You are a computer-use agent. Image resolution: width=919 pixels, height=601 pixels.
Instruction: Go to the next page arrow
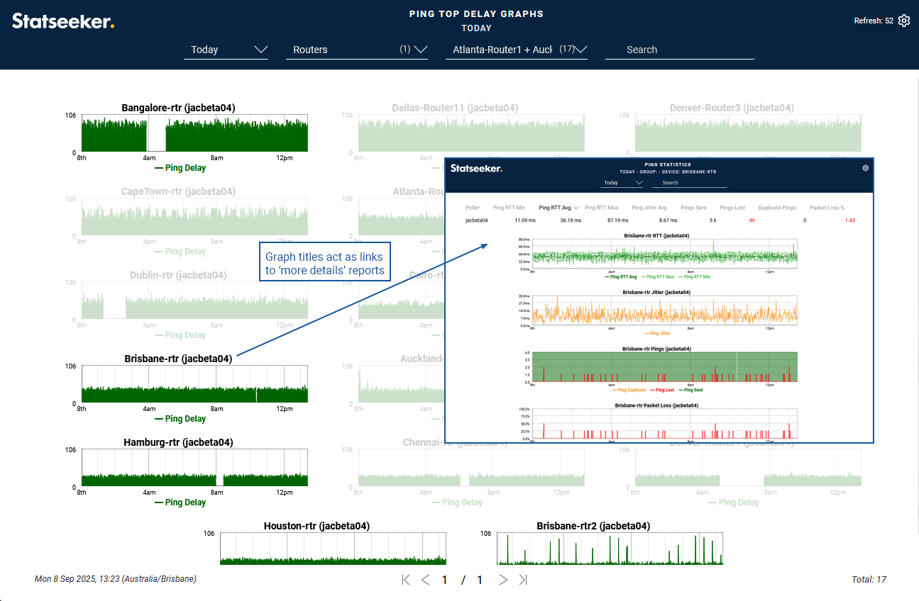coord(503,580)
